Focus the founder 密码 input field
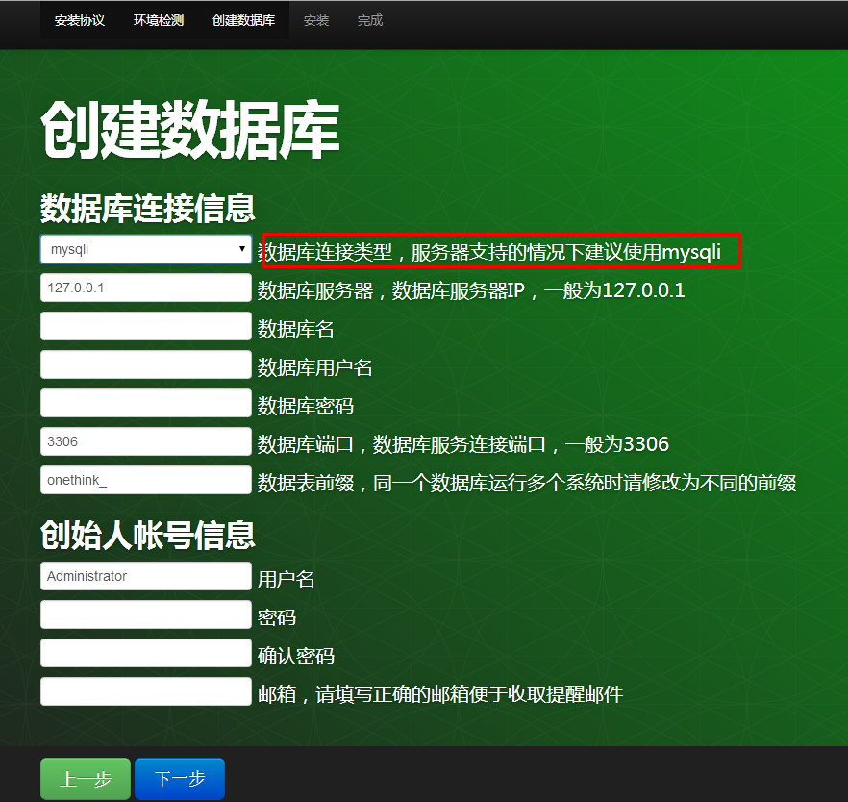This screenshot has width=848, height=802. tap(145, 614)
